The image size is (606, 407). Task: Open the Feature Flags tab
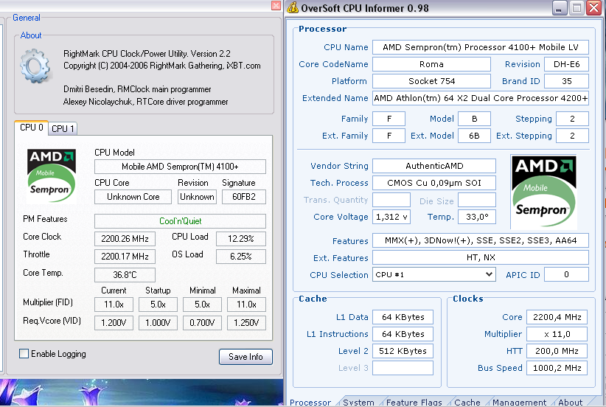(414, 402)
